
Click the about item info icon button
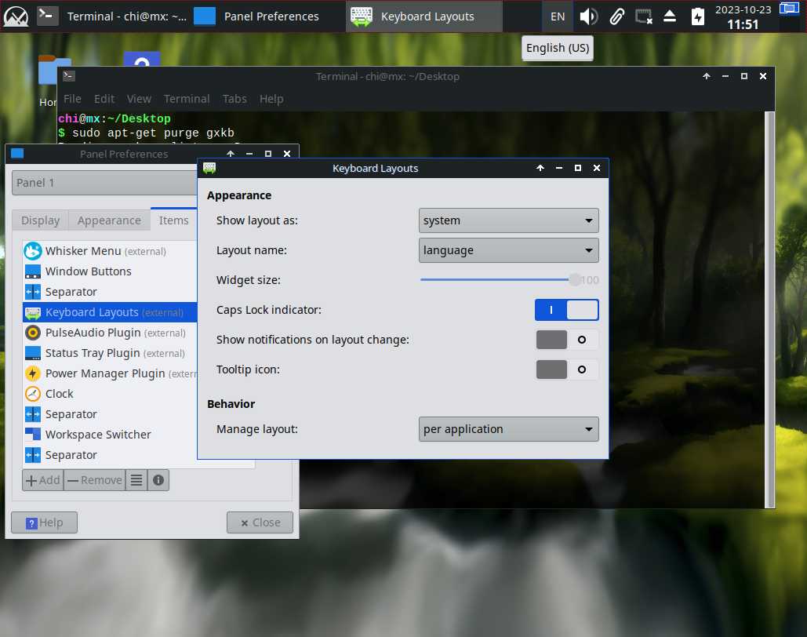click(x=158, y=480)
